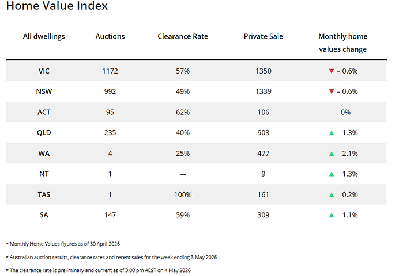Select the Home Value Index heading

pos(57,6)
